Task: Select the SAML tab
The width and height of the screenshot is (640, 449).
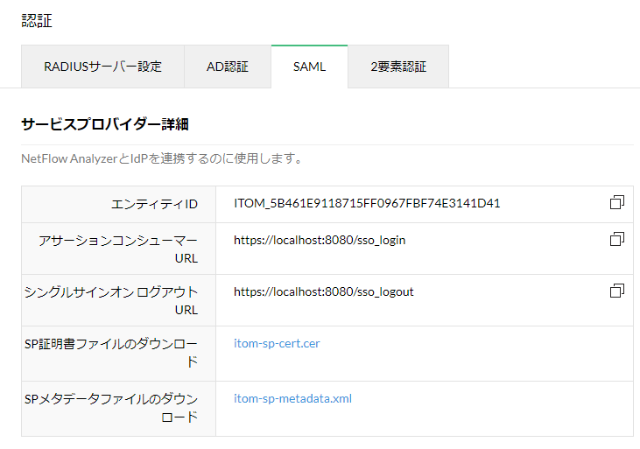Action: 309,67
